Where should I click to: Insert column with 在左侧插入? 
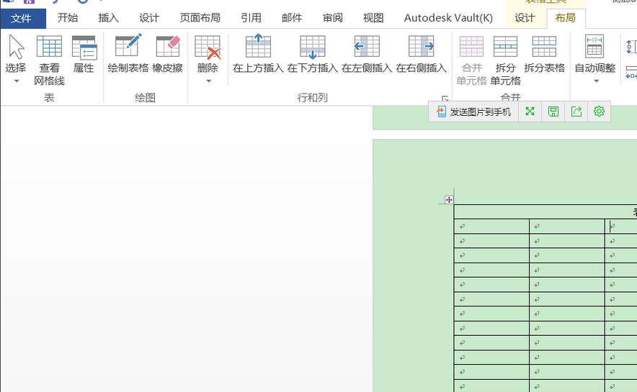(367, 53)
